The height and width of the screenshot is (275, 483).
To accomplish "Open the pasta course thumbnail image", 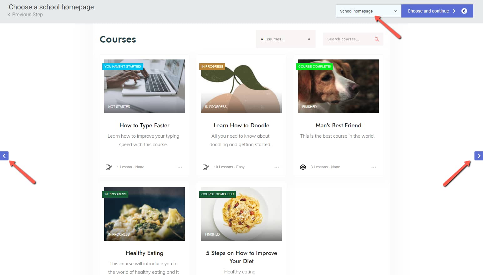I will [241, 214].
